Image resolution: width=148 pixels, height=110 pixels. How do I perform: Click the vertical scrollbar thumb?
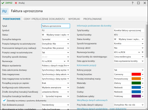coord(147,41)
